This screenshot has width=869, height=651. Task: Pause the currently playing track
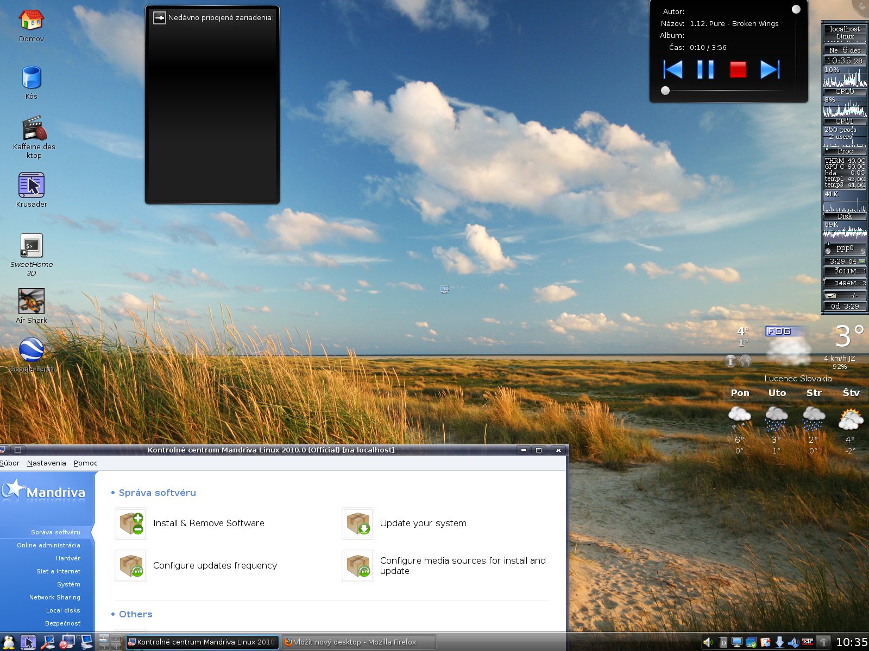pyautogui.click(x=705, y=69)
